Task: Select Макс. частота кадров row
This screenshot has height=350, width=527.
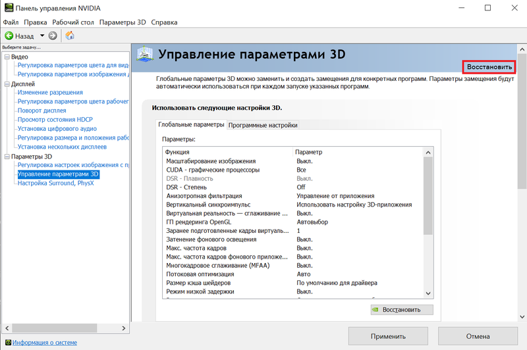Action: click(292, 248)
